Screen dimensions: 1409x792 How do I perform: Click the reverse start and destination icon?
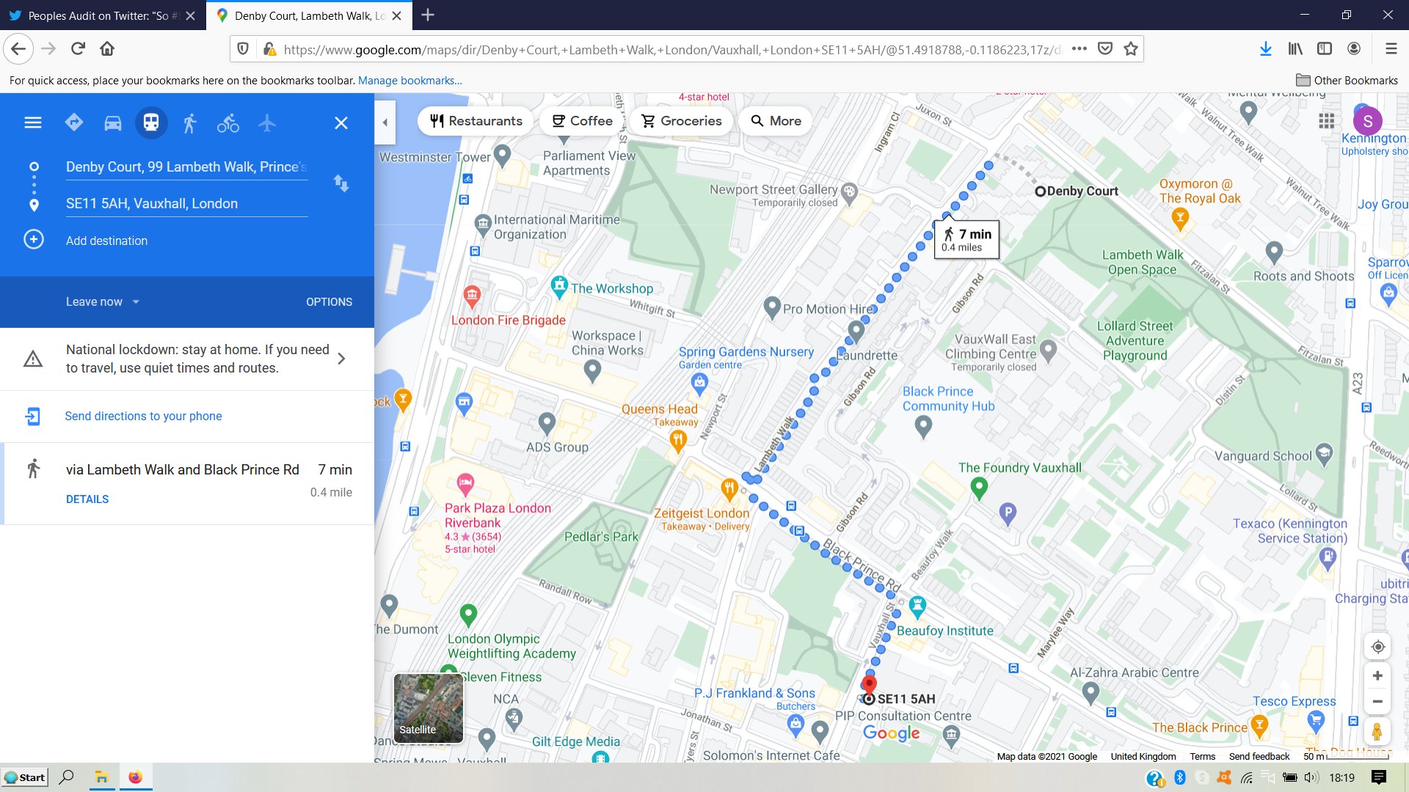(341, 183)
